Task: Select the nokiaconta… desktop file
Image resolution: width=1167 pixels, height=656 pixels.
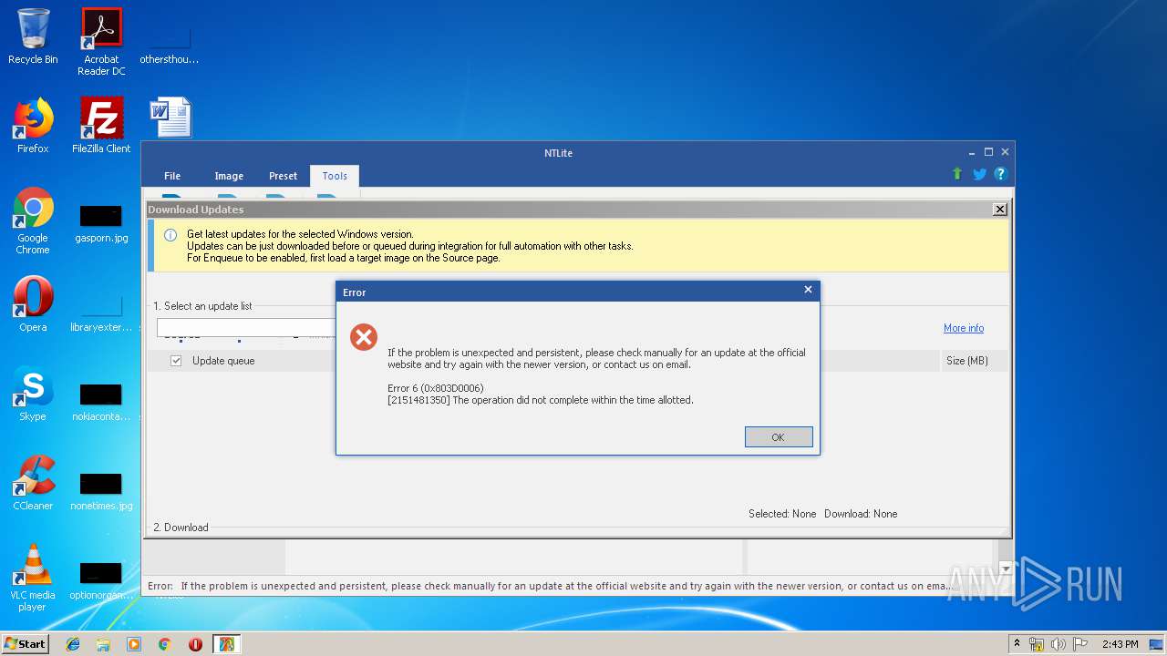Action: [x=101, y=402]
